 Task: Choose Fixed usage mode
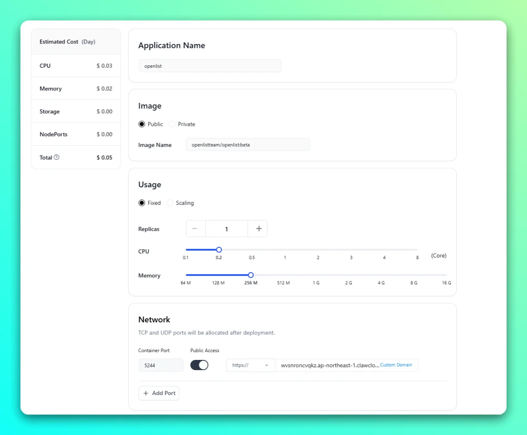click(x=142, y=203)
